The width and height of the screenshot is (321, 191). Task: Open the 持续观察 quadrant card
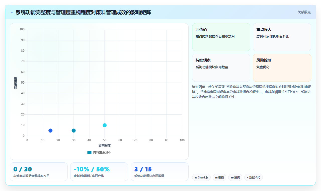[221, 68]
